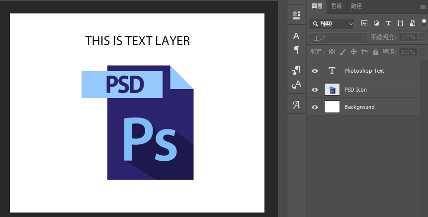
Task: Open the 3D panel icon
Action: pos(296,15)
